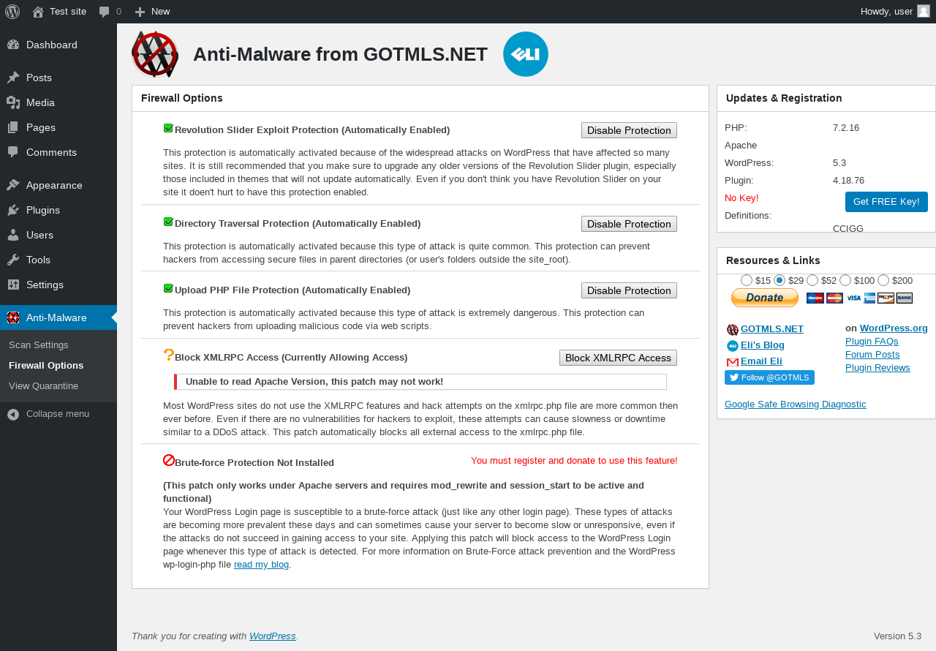Click the Media library icon

13,102
